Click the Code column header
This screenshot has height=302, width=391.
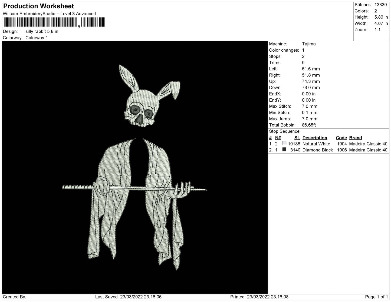pyautogui.click(x=341, y=138)
